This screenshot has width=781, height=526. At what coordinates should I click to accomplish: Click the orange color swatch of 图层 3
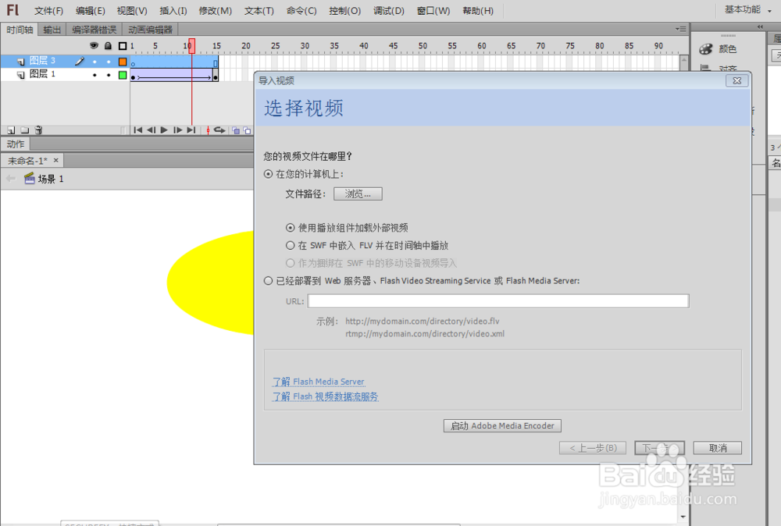(123, 62)
